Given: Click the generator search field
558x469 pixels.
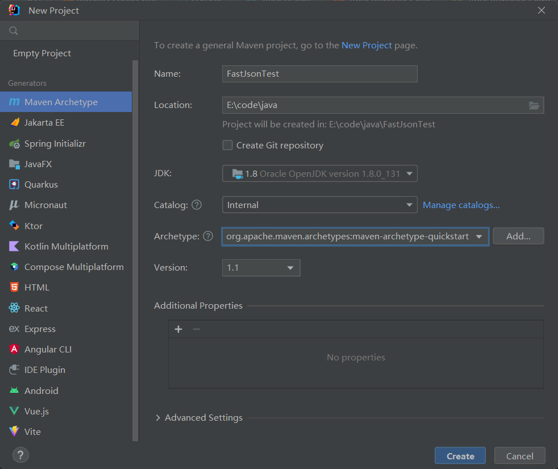Looking at the screenshot, I should click(x=70, y=31).
